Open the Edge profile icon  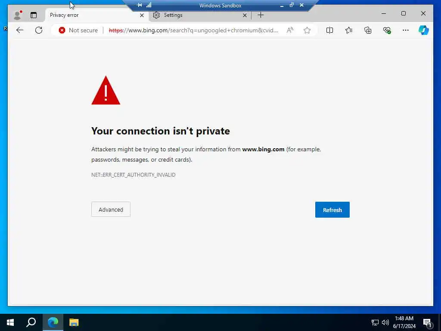18,15
